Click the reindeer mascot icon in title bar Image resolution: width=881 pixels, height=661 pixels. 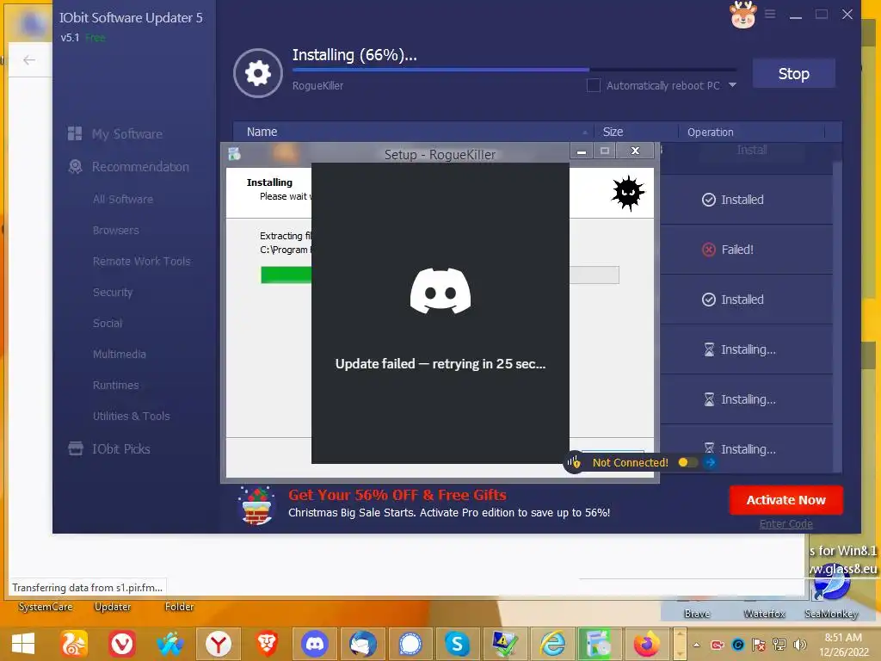(742, 14)
